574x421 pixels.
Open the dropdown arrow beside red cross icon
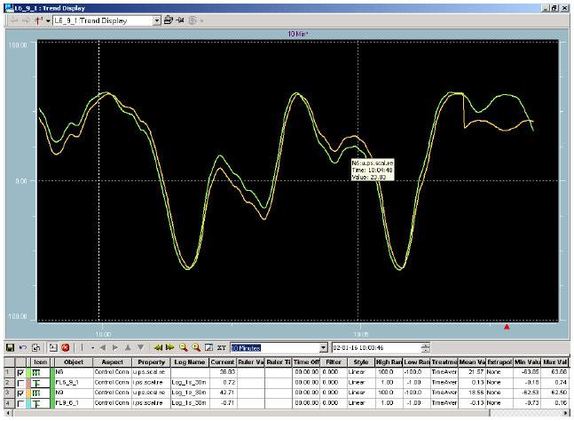[48, 21]
